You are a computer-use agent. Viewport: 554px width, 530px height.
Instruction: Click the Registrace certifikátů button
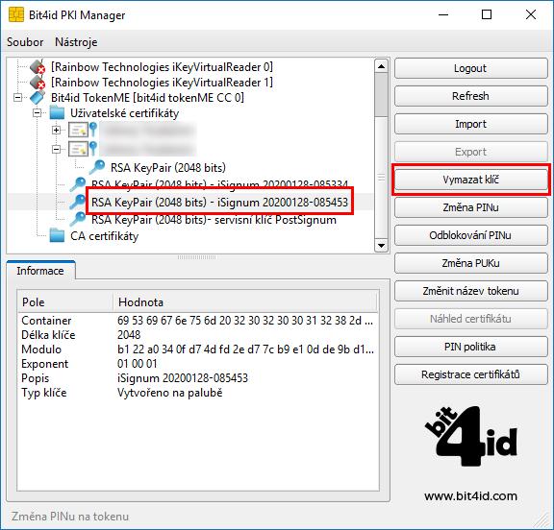pyautogui.click(x=470, y=374)
